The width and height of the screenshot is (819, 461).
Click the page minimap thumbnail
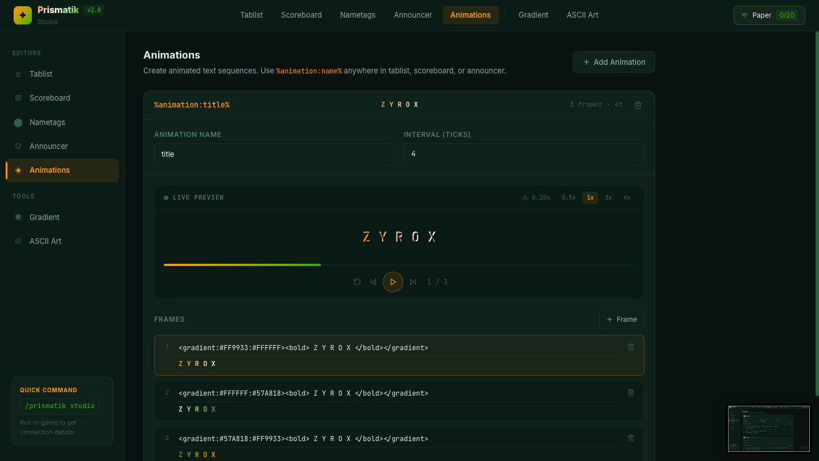pos(770,428)
